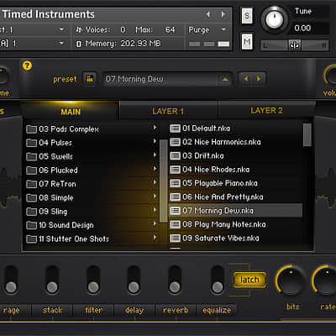Expand the 08 Simple folder arrow
This screenshot has width=336, height=336.
(155, 197)
